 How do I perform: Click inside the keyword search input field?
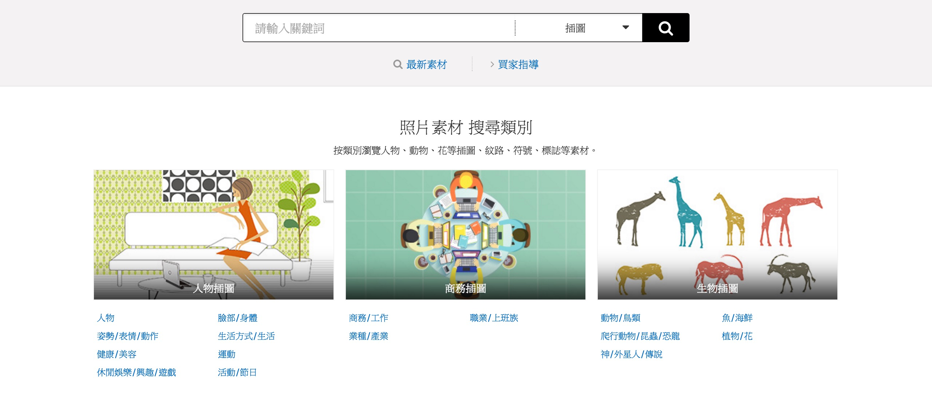point(364,27)
